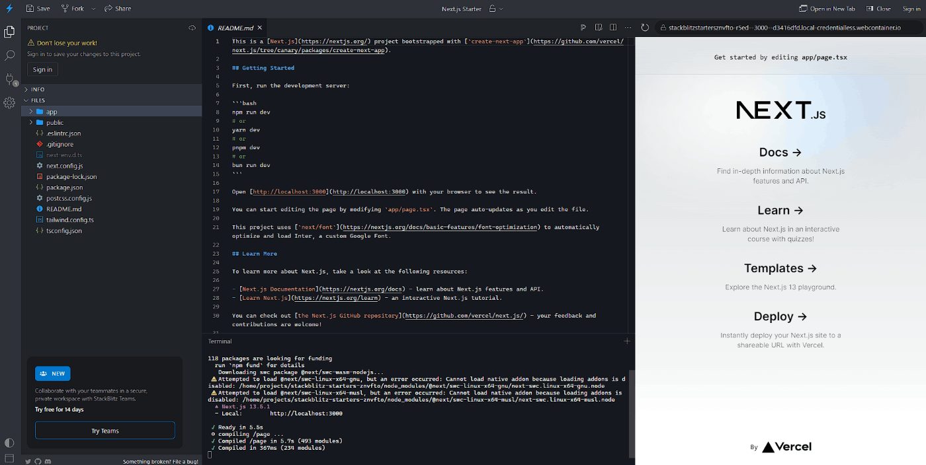Open Templates link in preview
Viewport: 926px width, 465px height.
[x=780, y=268]
